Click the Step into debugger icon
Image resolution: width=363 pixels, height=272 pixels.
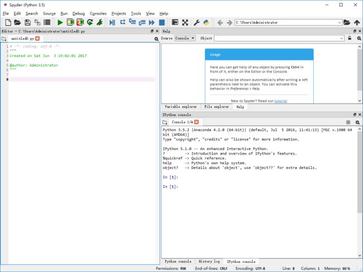point(132,22)
